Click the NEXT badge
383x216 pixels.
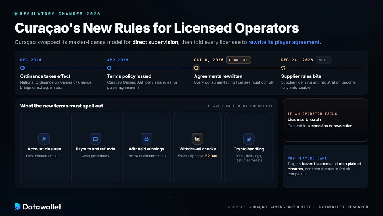(x=323, y=60)
